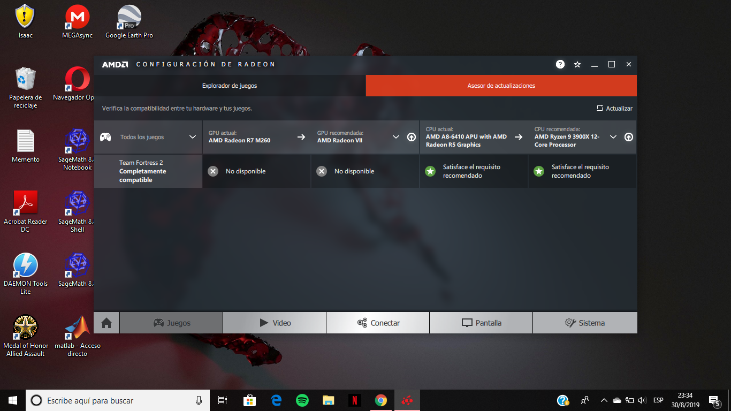
Task: Open the Sistema section
Action: click(585, 323)
